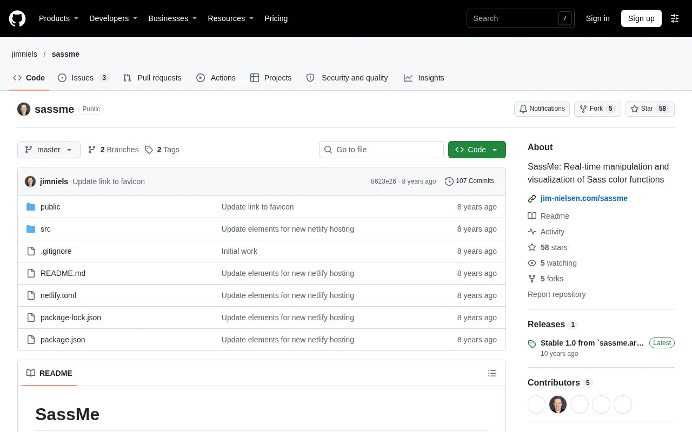Expand the green Code dropdown button
The width and height of the screenshot is (692, 432).
pyautogui.click(x=477, y=150)
